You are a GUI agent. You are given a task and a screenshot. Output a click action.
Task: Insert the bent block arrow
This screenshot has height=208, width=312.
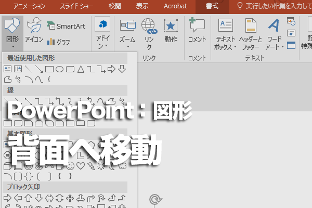(91, 198)
